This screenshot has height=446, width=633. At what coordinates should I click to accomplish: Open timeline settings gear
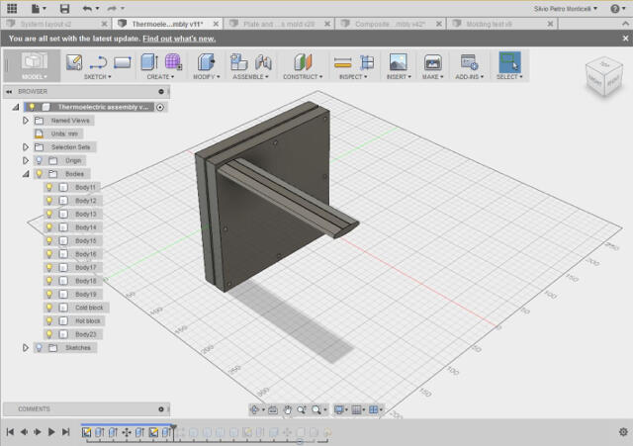(623, 432)
